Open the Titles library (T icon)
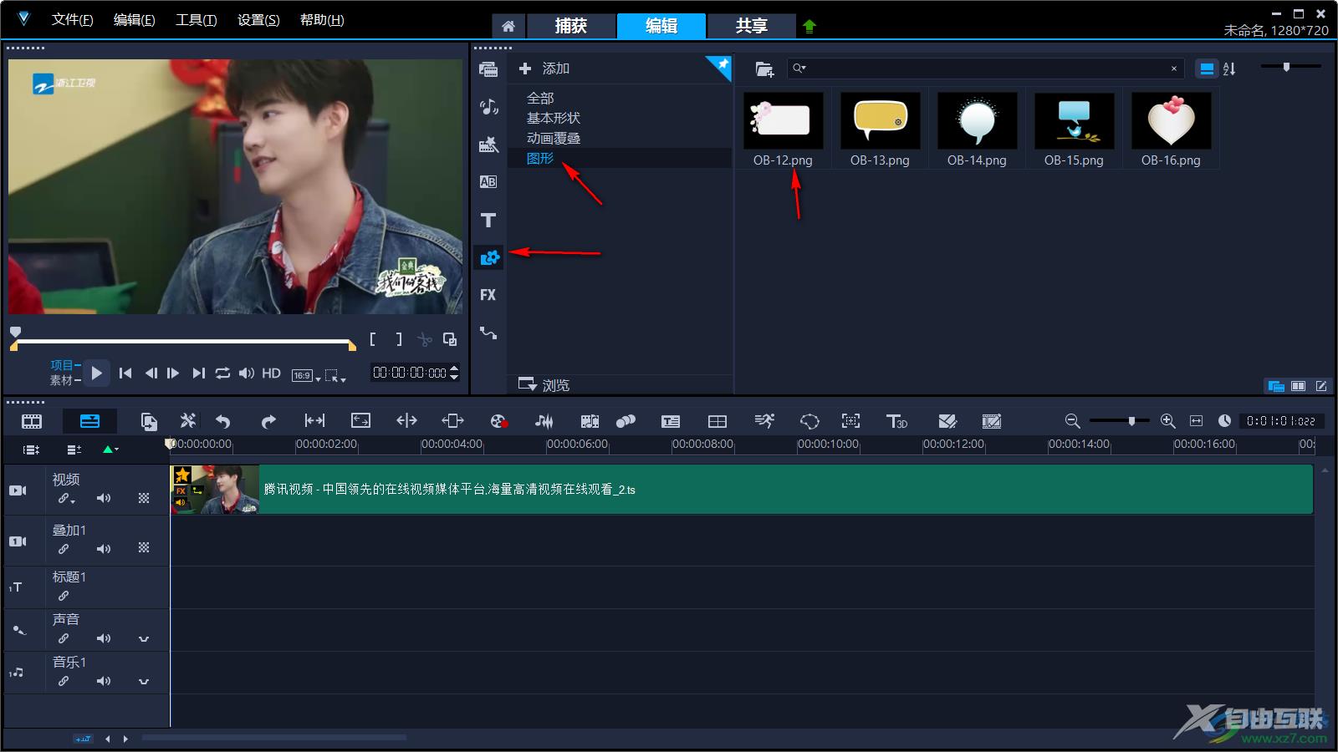This screenshot has height=752, width=1338. [x=488, y=221]
